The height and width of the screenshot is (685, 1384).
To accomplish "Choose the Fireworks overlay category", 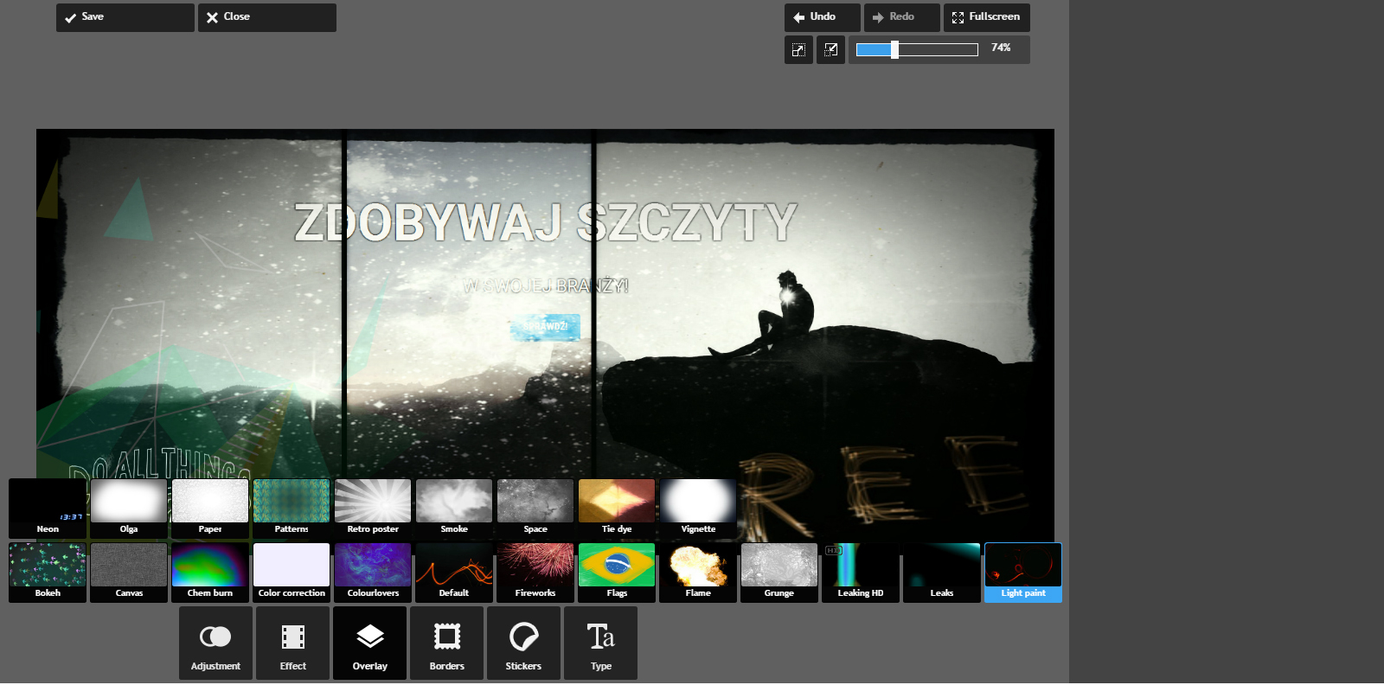I will click(535, 573).
